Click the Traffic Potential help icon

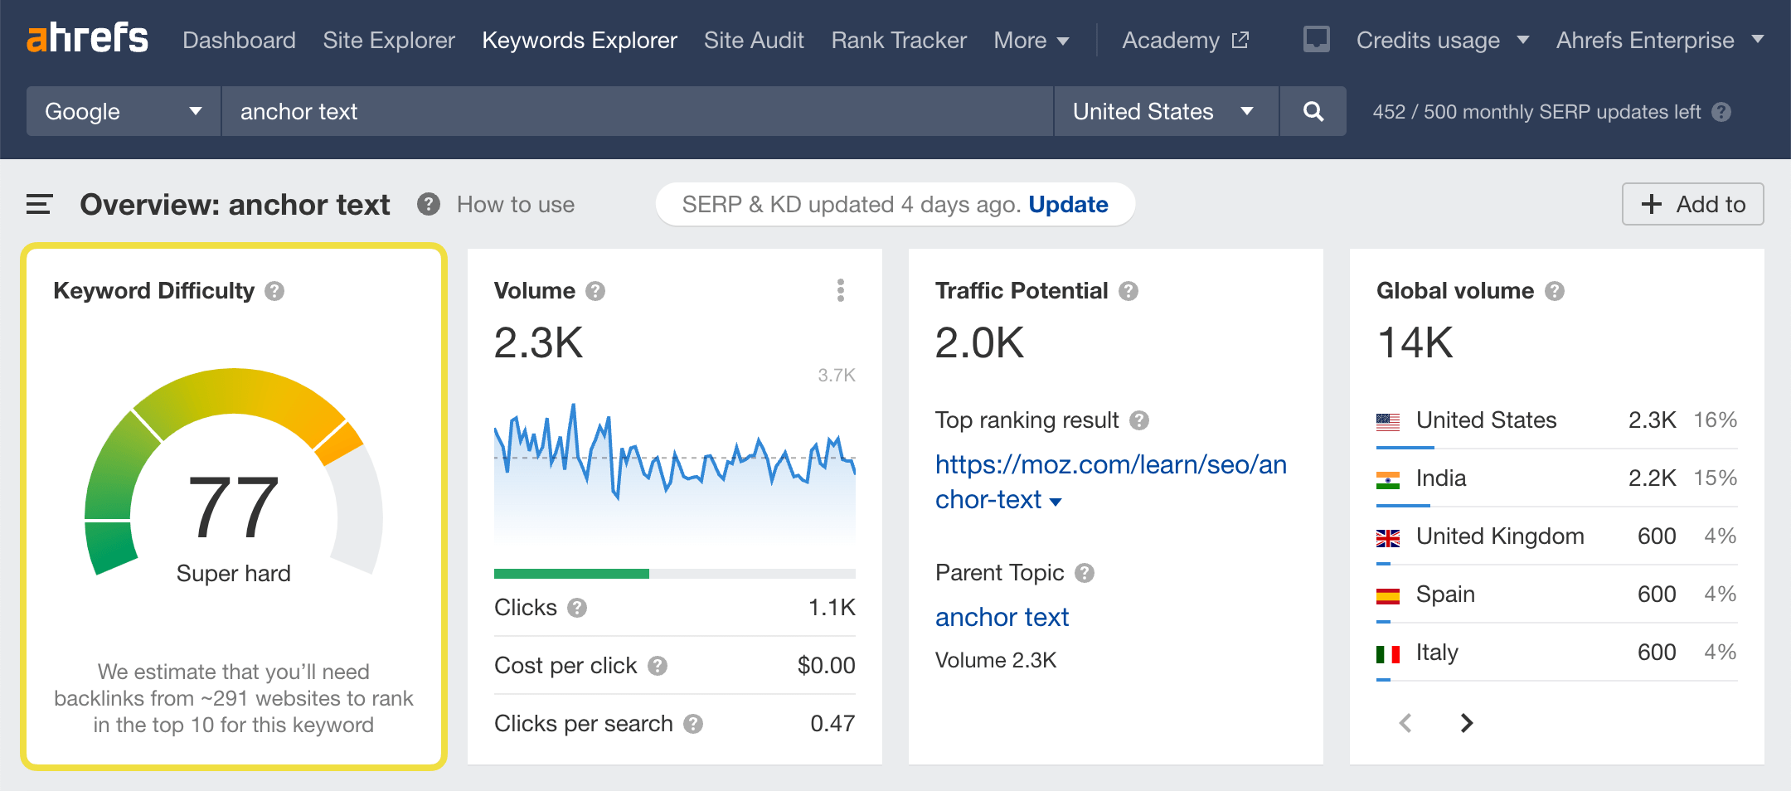[x=1128, y=291]
